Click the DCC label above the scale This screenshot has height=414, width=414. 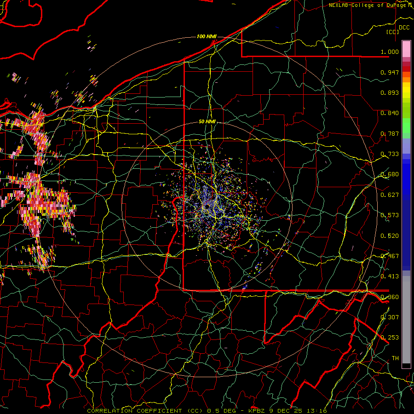coord(404,28)
